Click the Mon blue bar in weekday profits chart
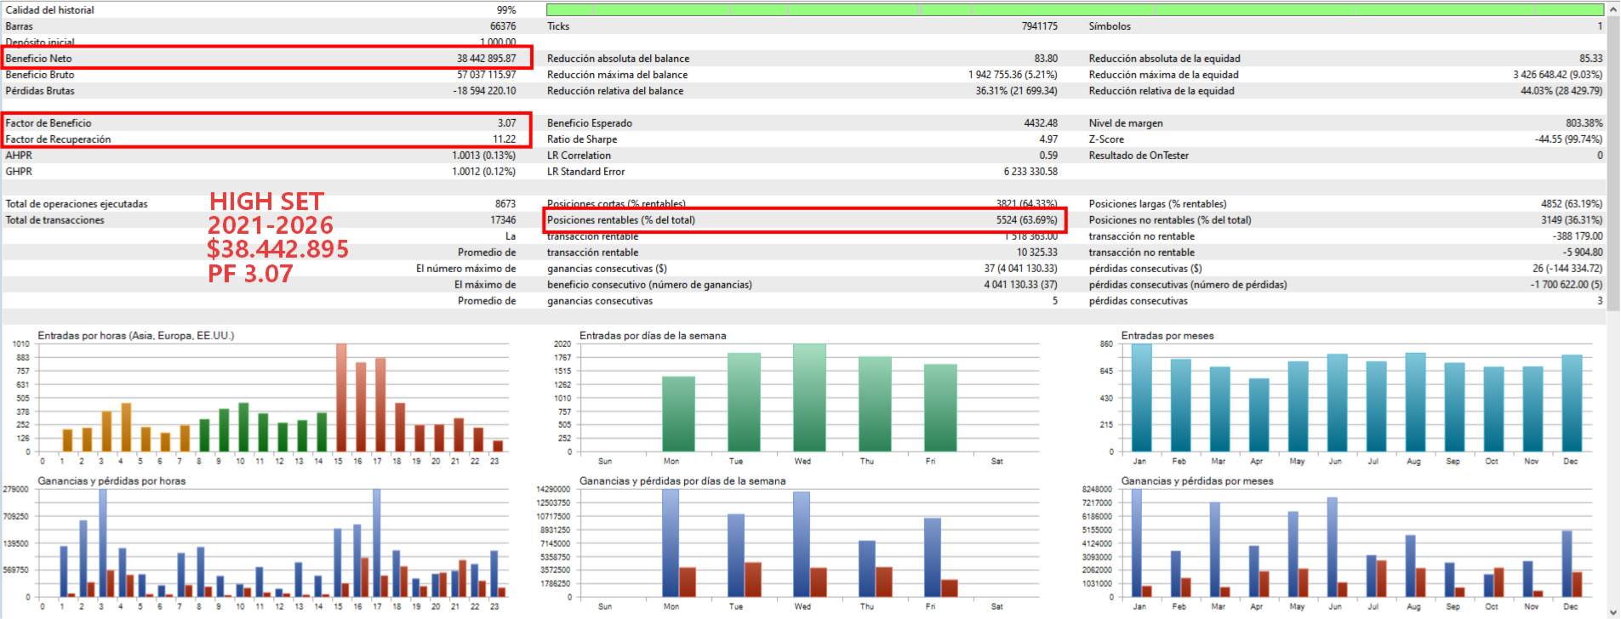 [671, 542]
